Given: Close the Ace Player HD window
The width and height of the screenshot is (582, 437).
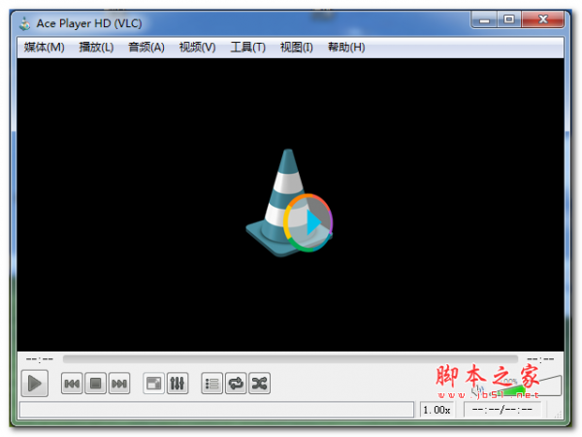Looking at the screenshot, I should pyautogui.click(x=542, y=19).
